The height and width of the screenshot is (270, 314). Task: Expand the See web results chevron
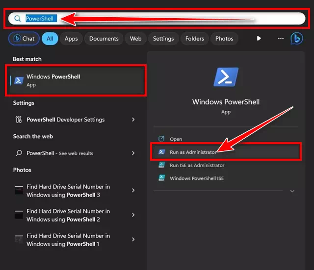coord(133,153)
